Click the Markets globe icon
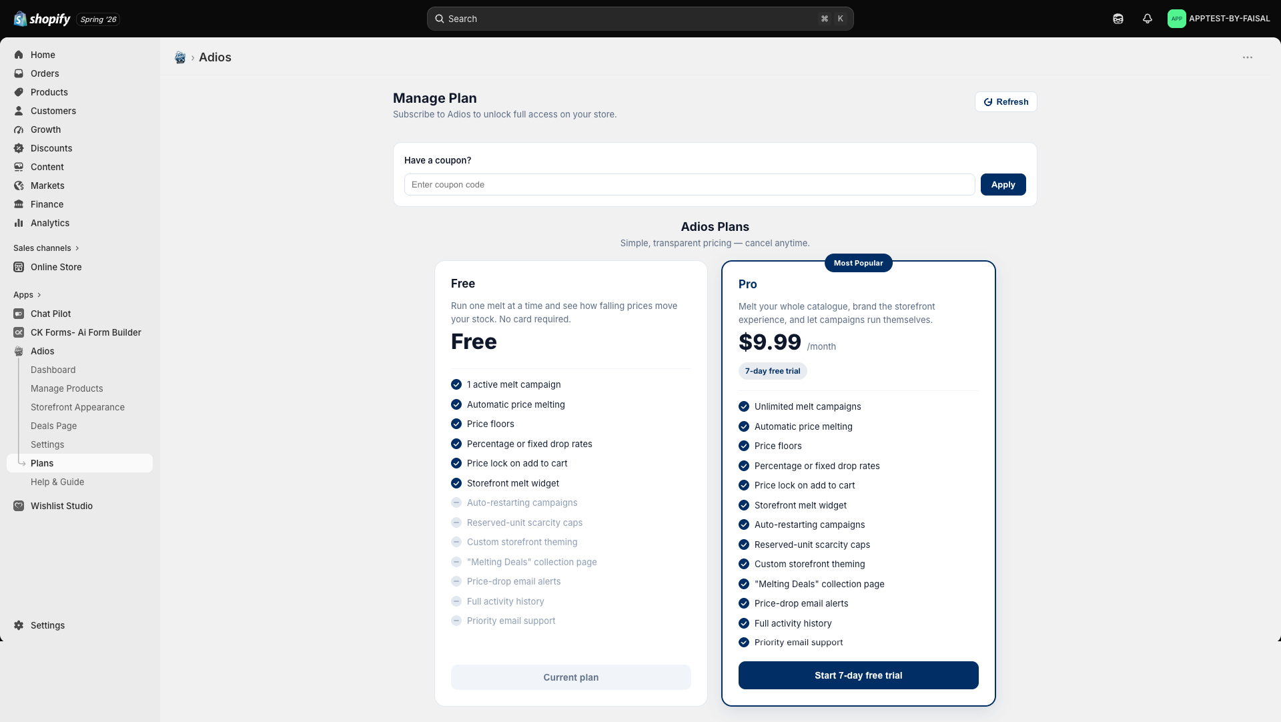This screenshot has width=1281, height=722. (19, 186)
